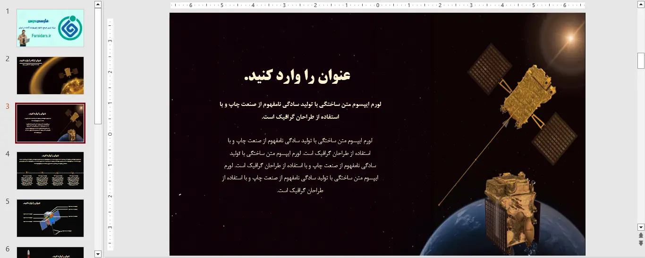Screen dimensions: 645x258
Task: Open the partially visible slide 6 thumbnail
Action: point(50,252)
